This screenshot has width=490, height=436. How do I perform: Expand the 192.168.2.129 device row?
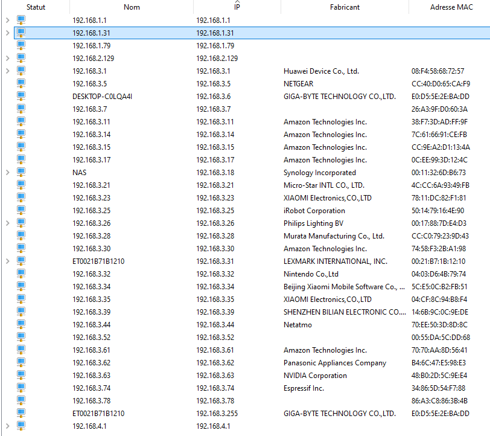(7, 58)
